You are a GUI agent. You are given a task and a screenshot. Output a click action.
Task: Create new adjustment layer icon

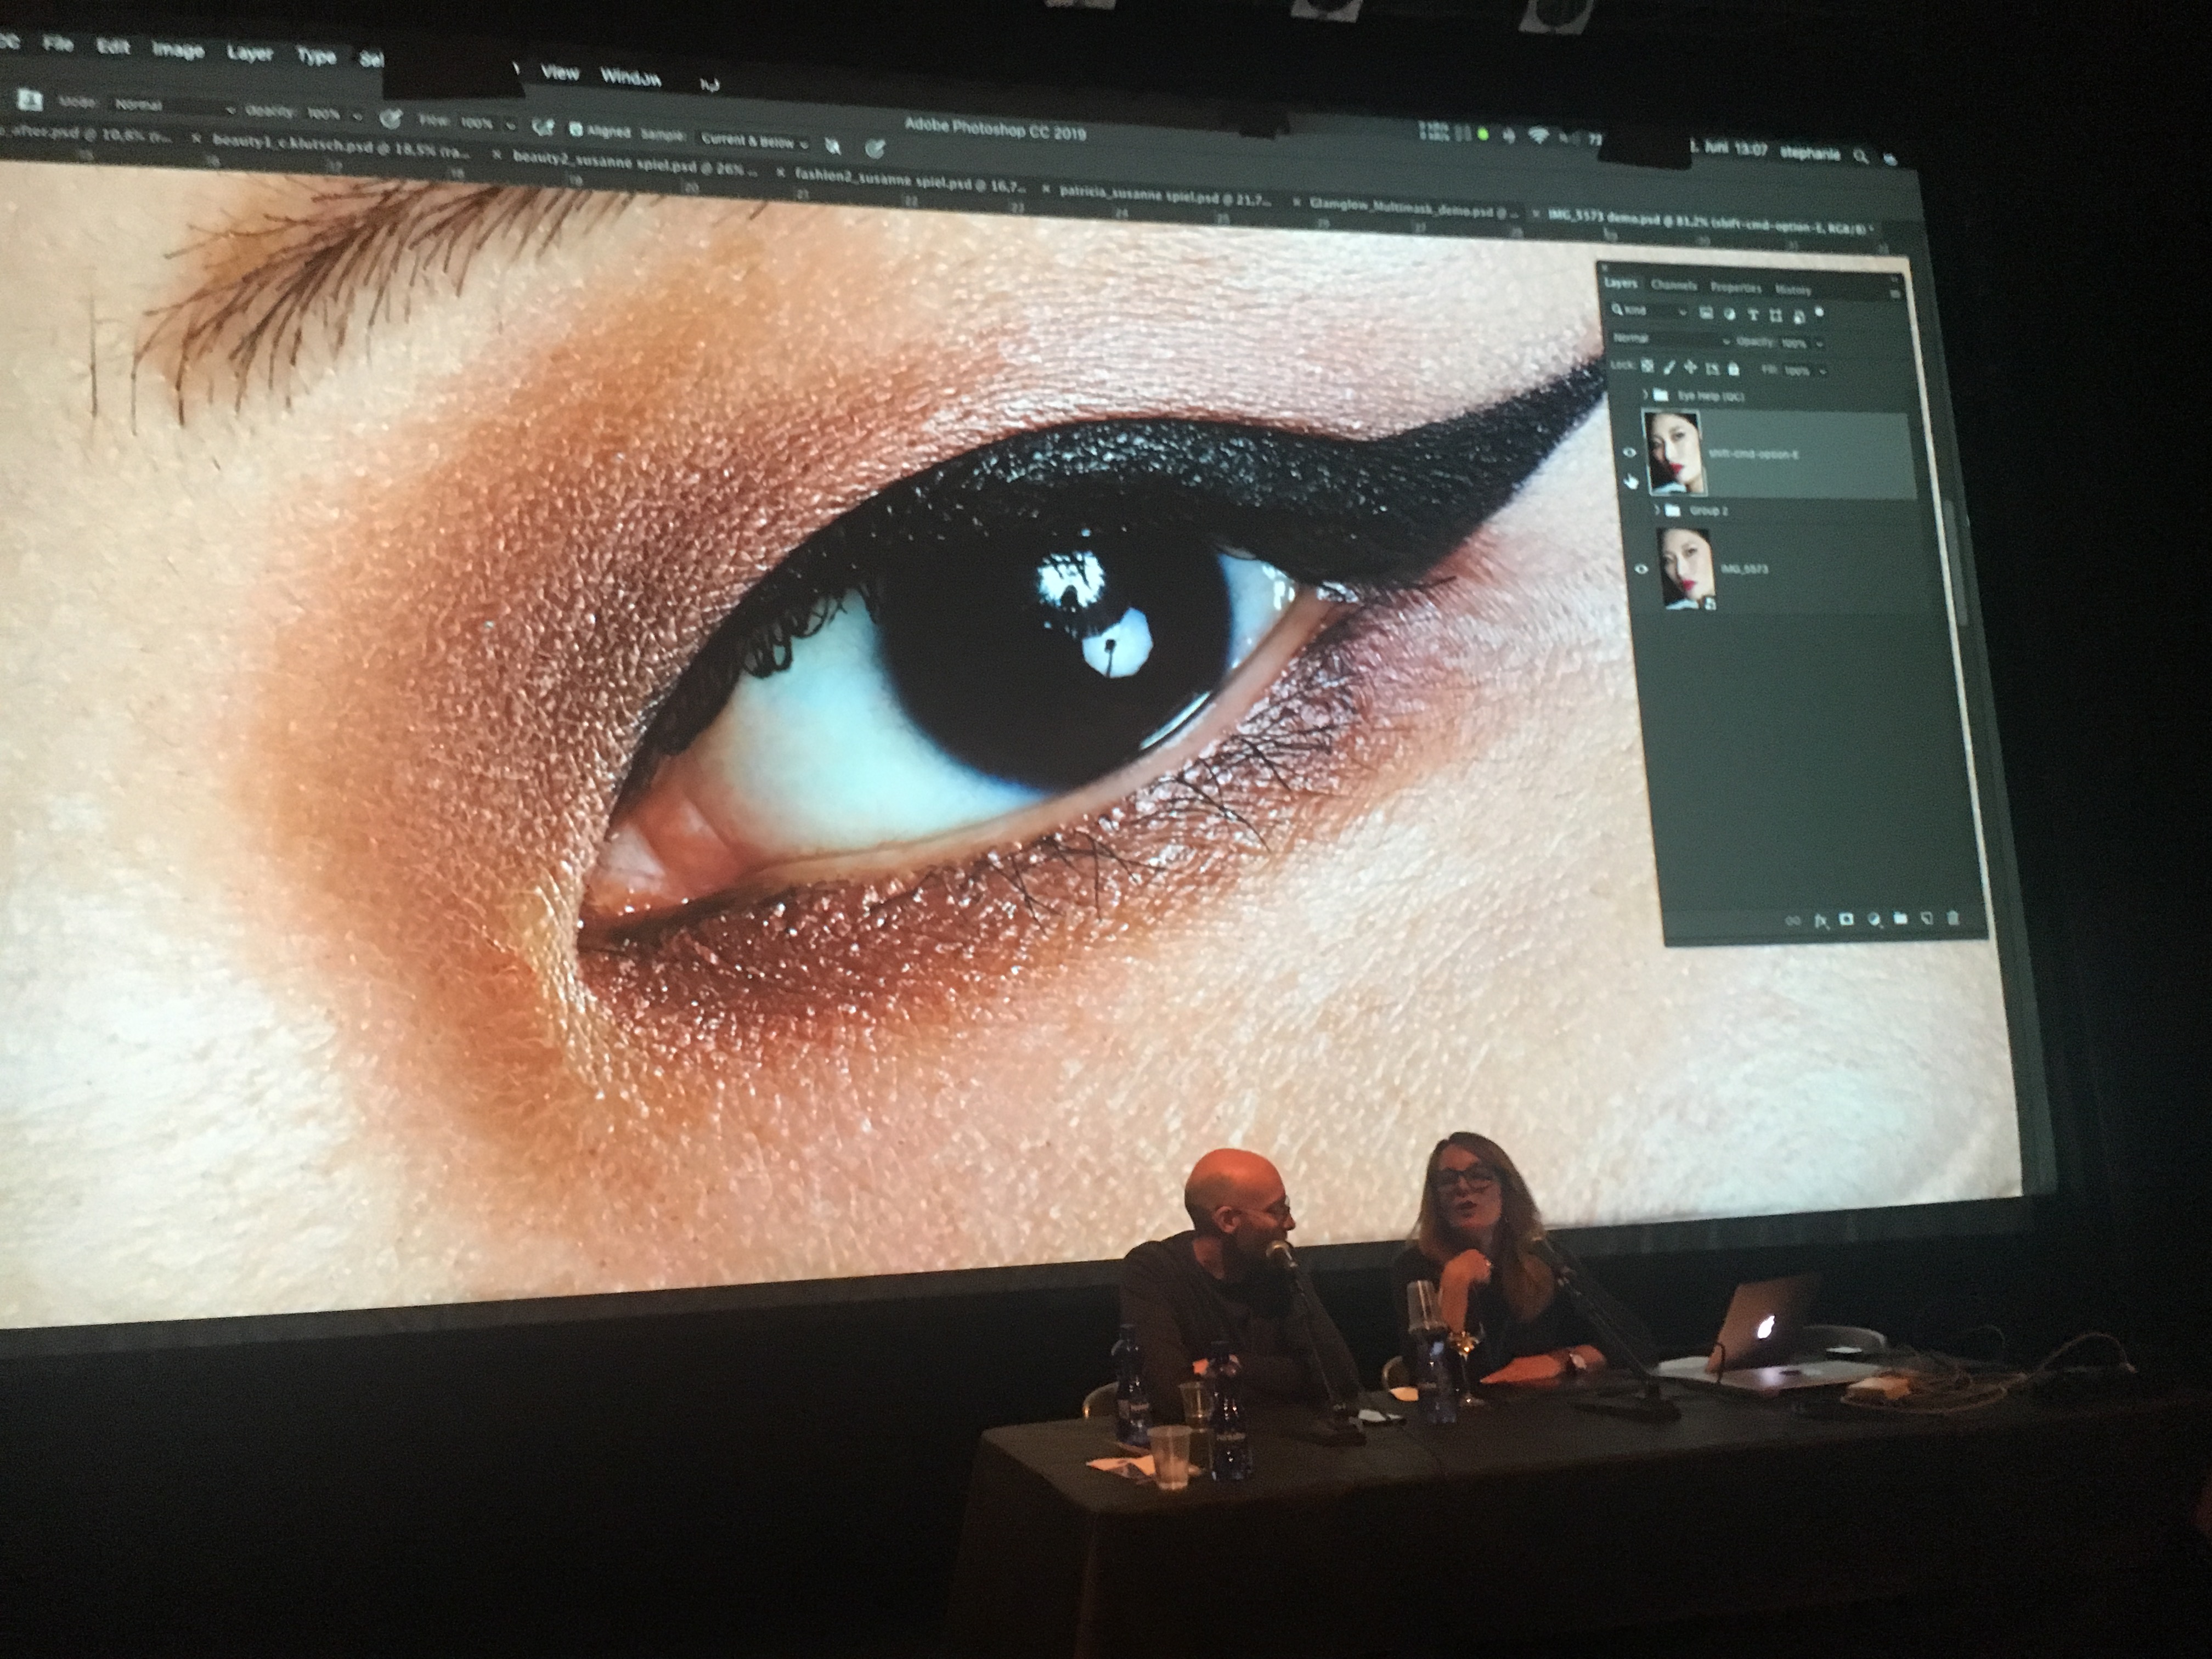(x=1875, y=918)
